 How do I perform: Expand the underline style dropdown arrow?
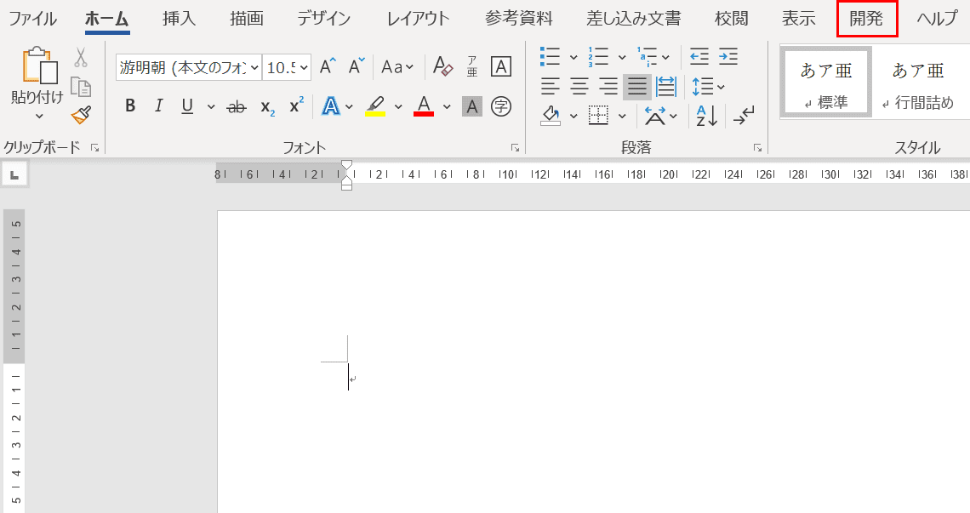(211, 106)
